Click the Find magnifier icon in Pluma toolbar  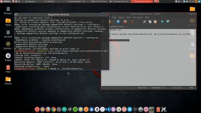click(162, 22)
